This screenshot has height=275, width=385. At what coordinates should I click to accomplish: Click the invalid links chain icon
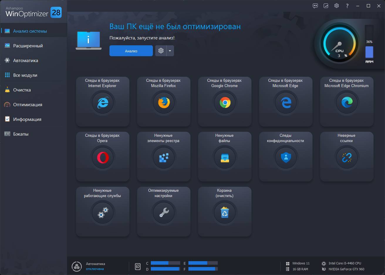[x=347, y=158]
